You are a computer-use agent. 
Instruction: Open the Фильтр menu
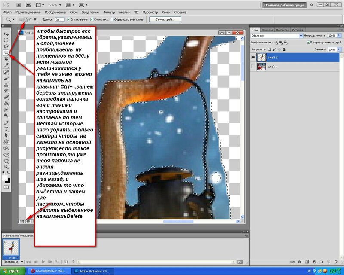[109, 12]
